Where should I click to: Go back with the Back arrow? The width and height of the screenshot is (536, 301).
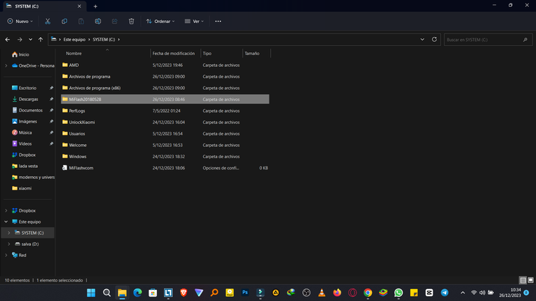point(8,40)
